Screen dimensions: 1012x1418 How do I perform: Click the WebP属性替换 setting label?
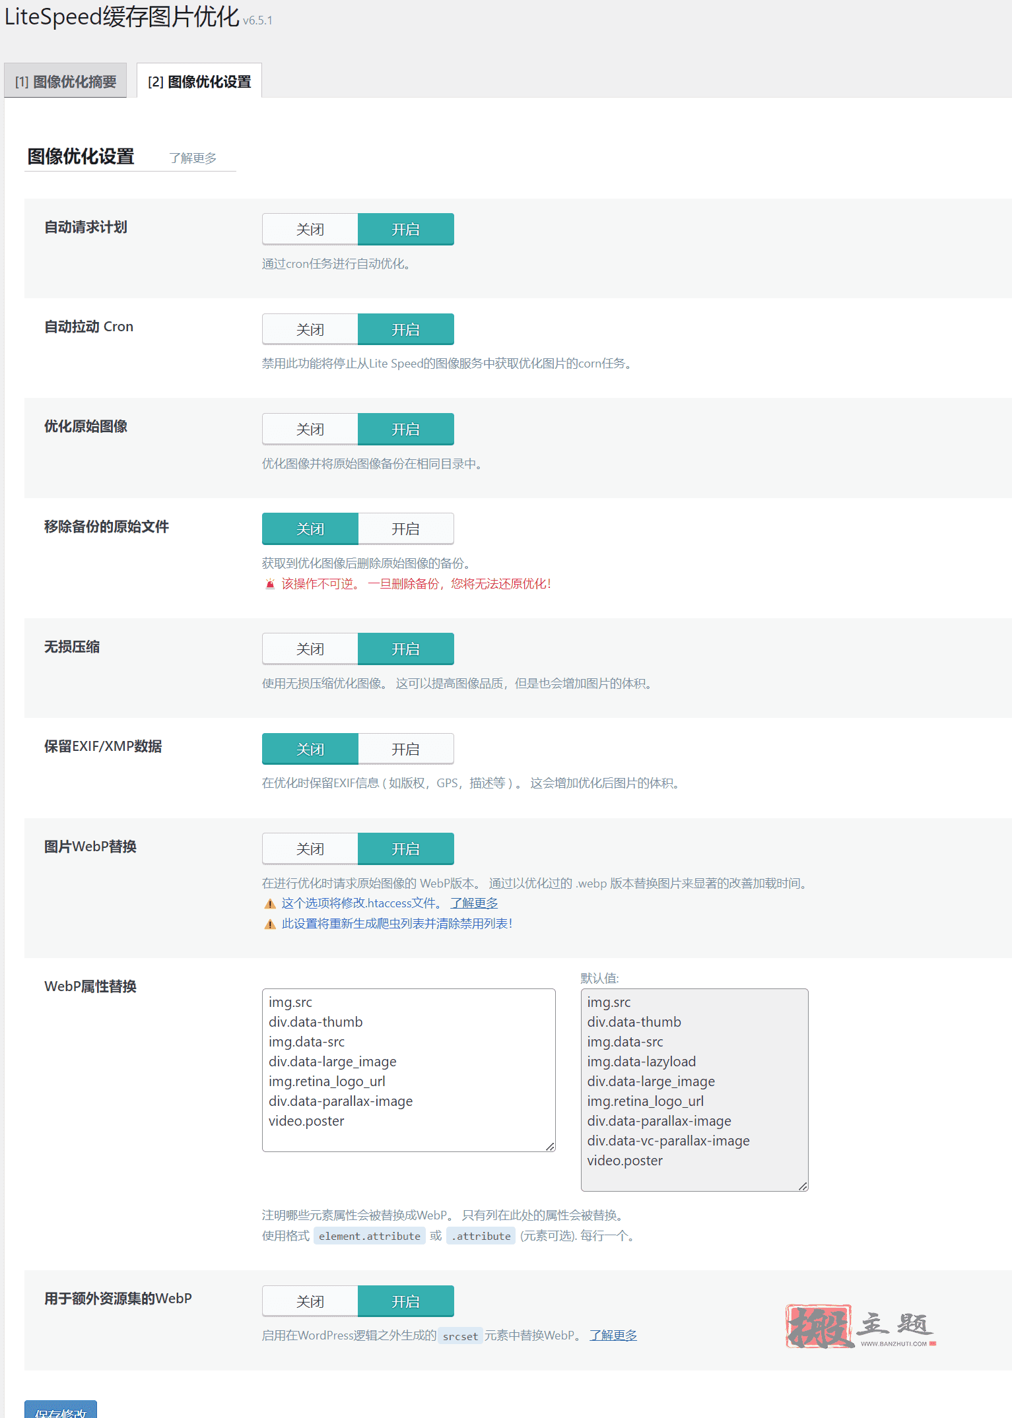tap(90, 986)
